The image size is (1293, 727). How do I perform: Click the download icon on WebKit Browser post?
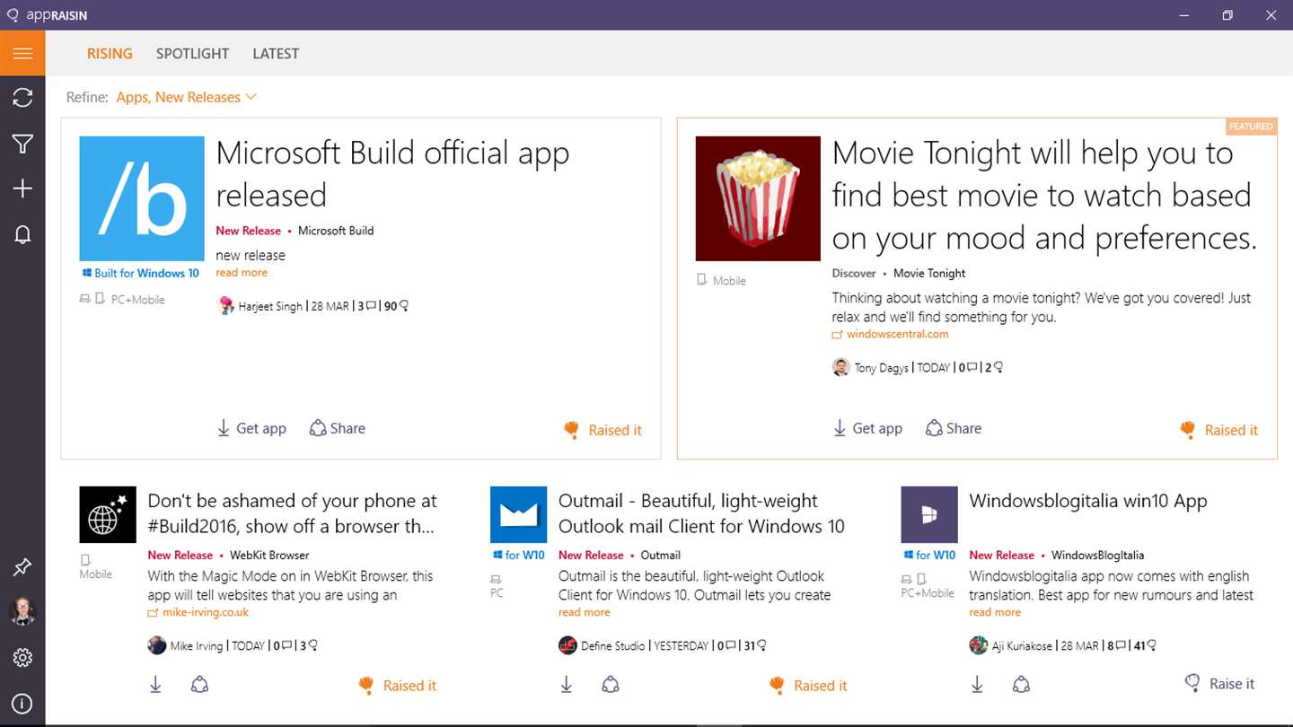155,685
